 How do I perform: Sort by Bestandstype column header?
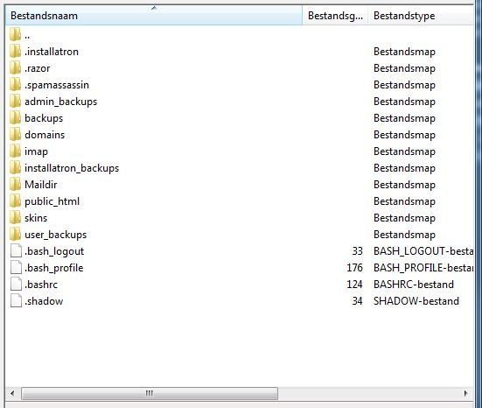pos(421,16)
